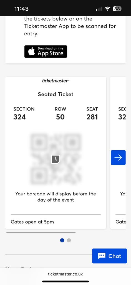Tap the cellular signal bars icon
Screen dimensions: 131x285
(x=99, y=9)
